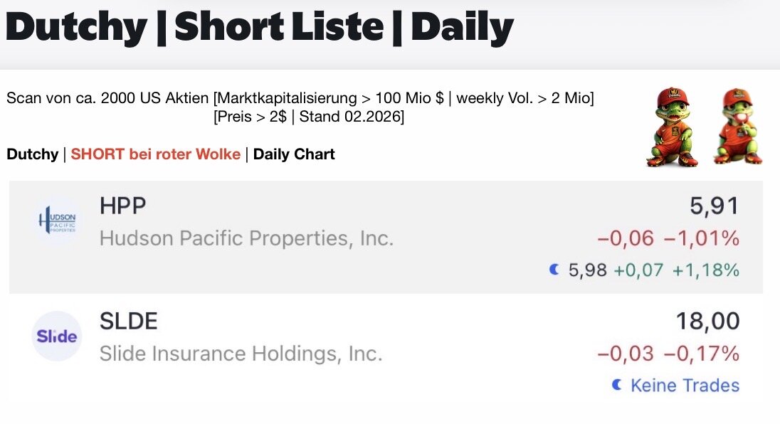Open the SLDE ticker symbol
Screen dimensions: 780x424
128,322
